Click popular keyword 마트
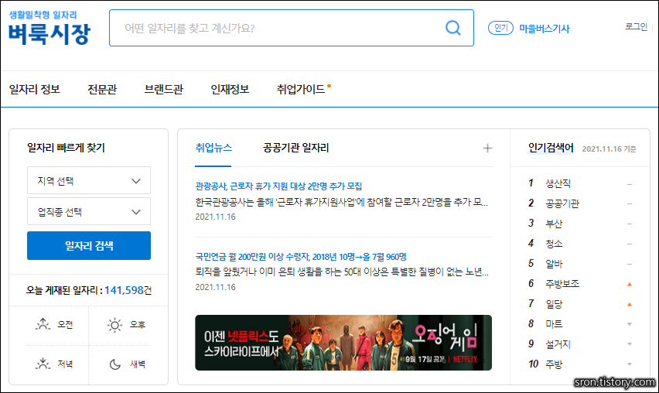 pyautogui.click(x=554, y=323)
